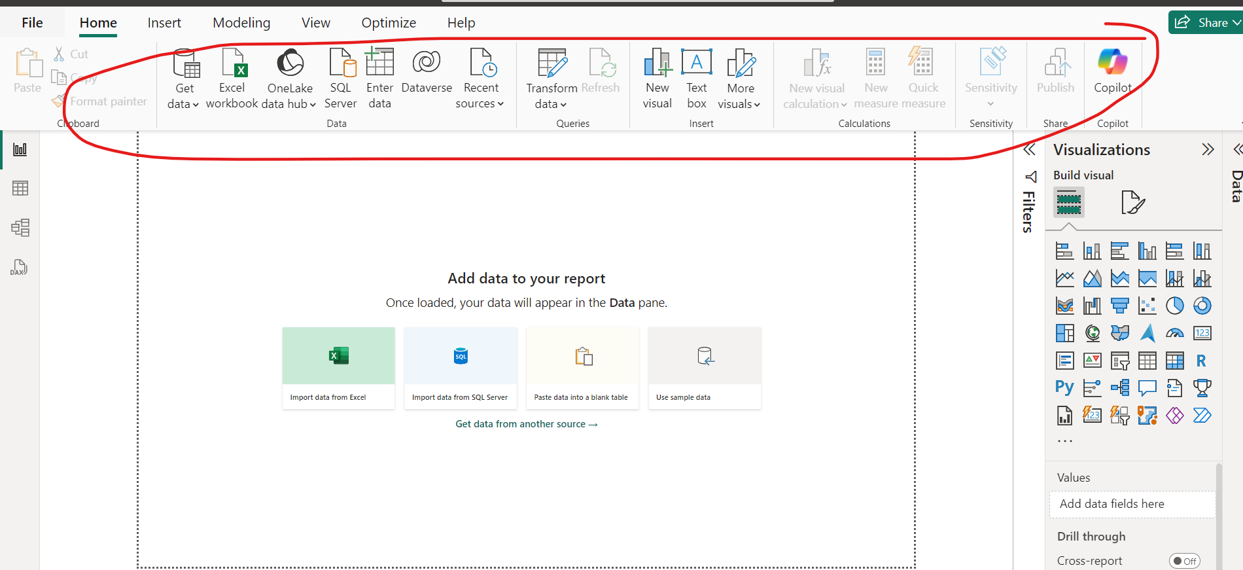Click Import data from Excel card
Image resolution: width=1243 pixels, height=570 pixels.
339,368
